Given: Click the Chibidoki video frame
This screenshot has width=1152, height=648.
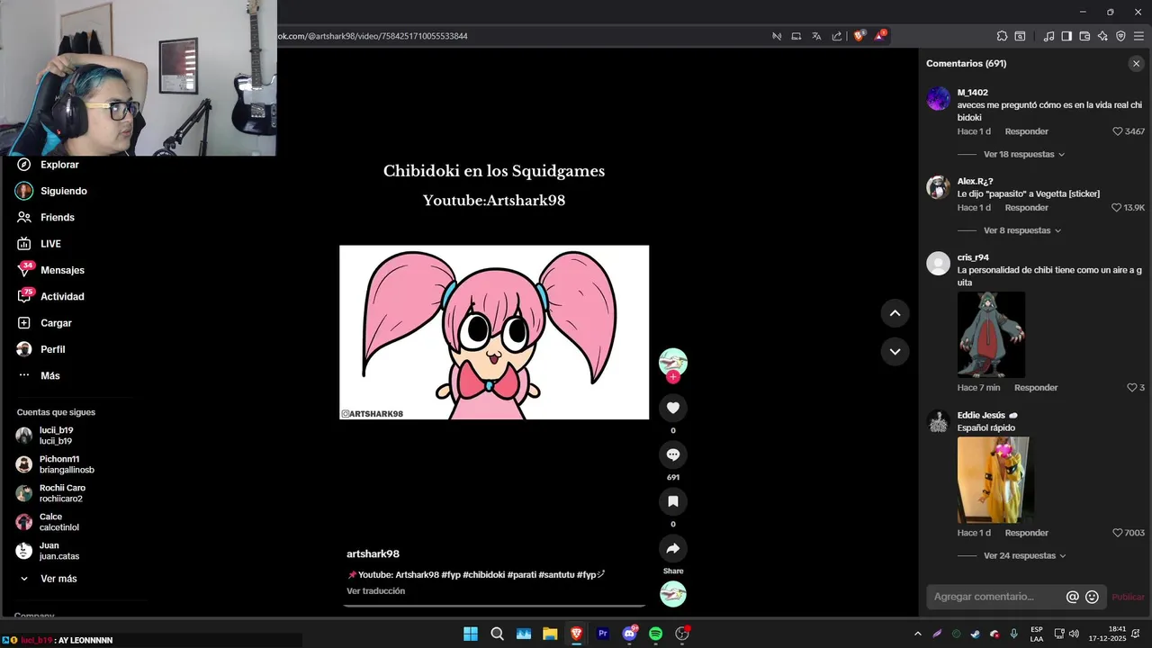Looking at the screenshot, I should [494, 332].
